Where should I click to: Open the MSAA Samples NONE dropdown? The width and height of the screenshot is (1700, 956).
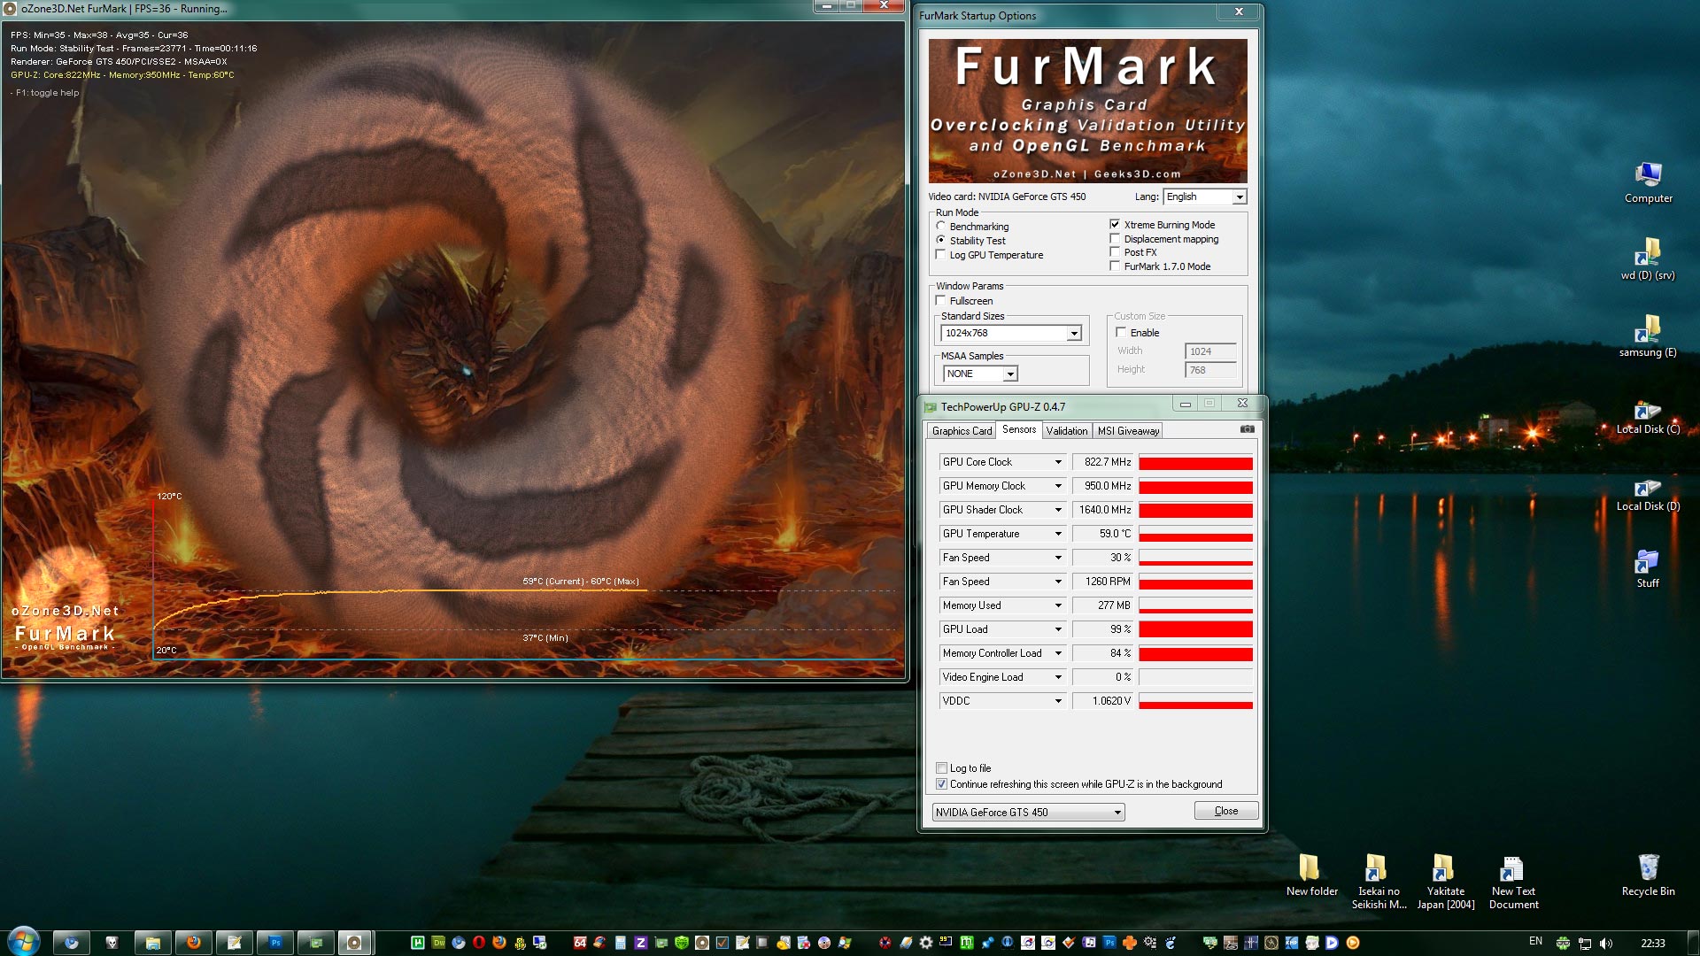click(x=1009, y=374)
